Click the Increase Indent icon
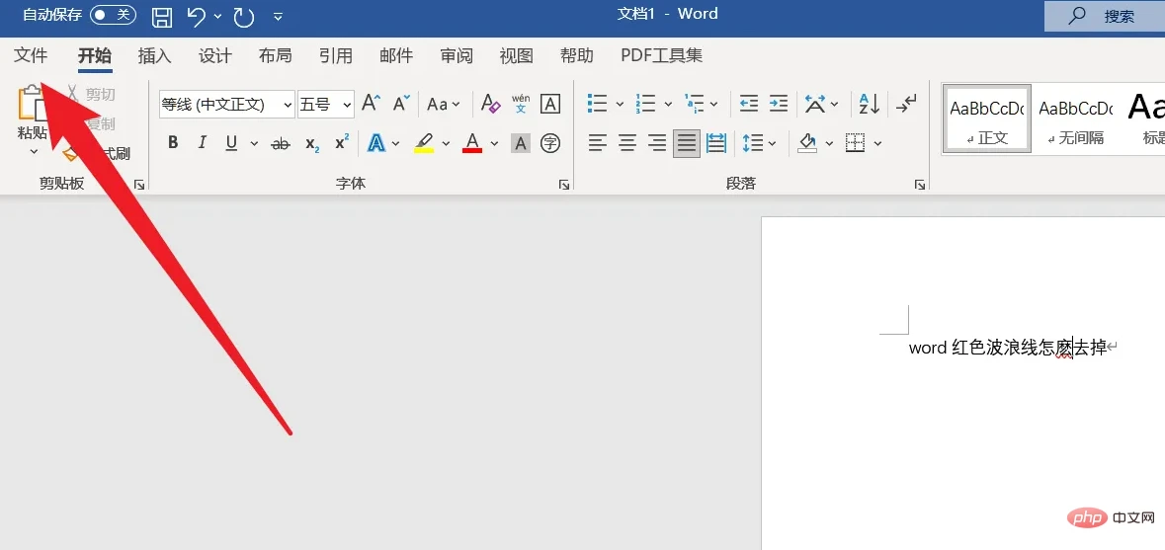Image resolution: width=1165 pixels, height=550 pixels. 778,103
